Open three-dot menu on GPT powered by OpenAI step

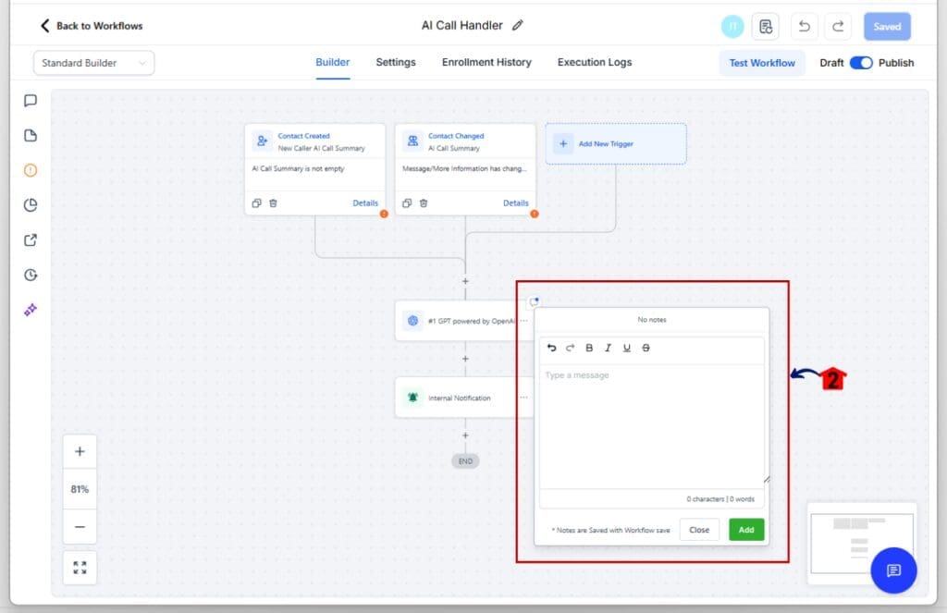tap(523, 321)
